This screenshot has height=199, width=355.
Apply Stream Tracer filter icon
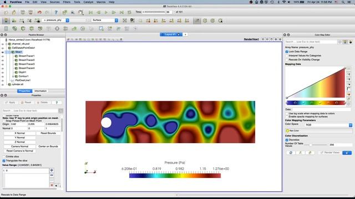65,29
